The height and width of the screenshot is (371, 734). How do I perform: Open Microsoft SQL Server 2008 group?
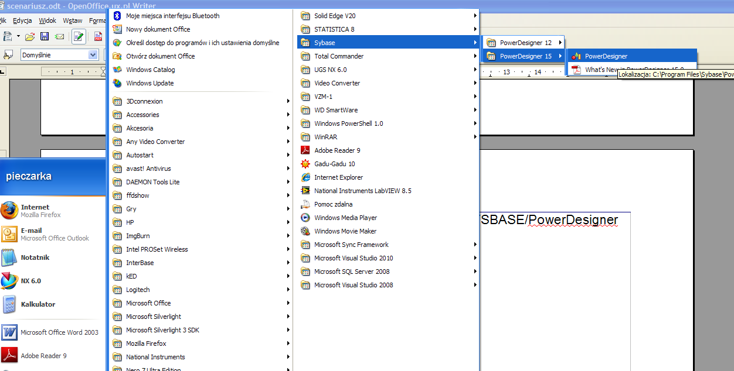pos(388,272)
